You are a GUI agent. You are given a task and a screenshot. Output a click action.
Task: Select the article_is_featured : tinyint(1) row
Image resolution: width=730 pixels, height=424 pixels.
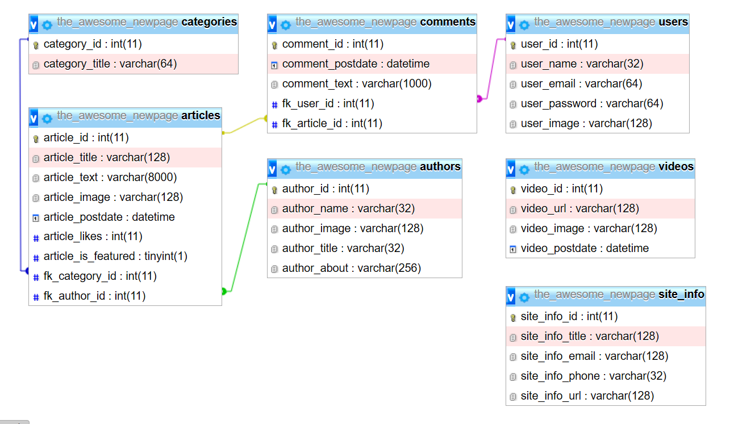coord(125,256)
